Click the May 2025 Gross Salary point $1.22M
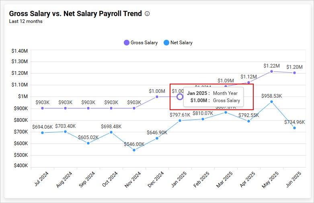This screenshot has width=314, height=203. click(x=271, y=71)
